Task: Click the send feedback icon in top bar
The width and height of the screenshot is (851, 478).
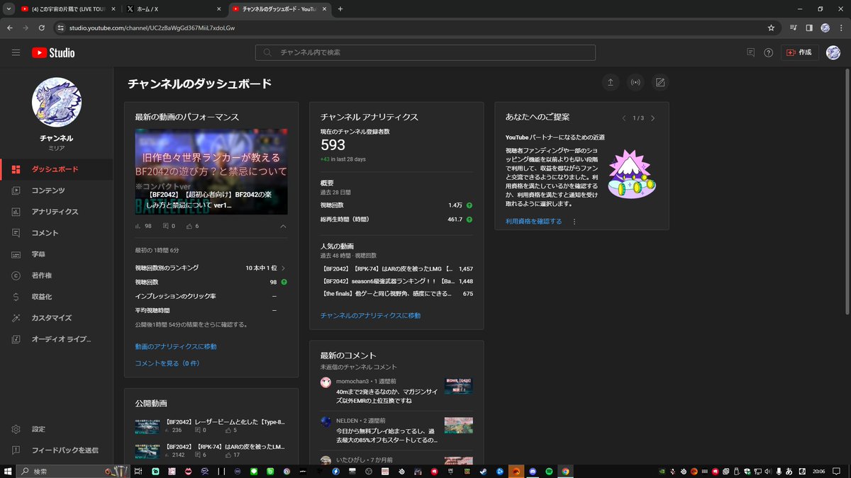Action: click(x=749, y=52)
